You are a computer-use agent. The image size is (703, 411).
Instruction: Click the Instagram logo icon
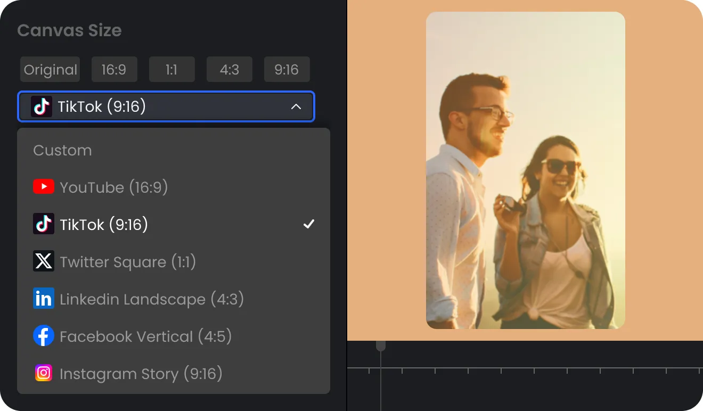(43, 373)
